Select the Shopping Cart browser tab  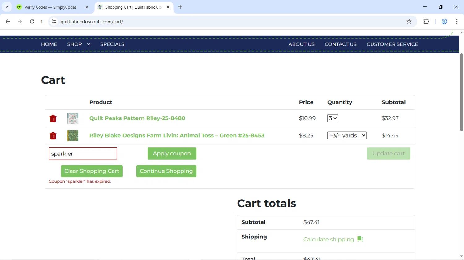[134, 7]
